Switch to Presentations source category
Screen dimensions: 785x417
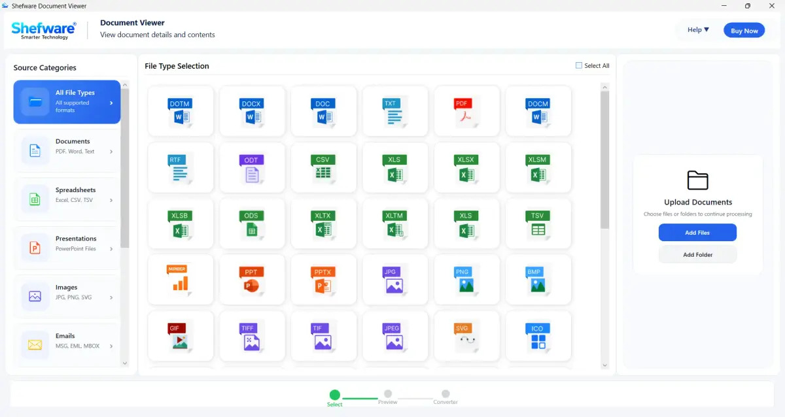tap(67, 248)
